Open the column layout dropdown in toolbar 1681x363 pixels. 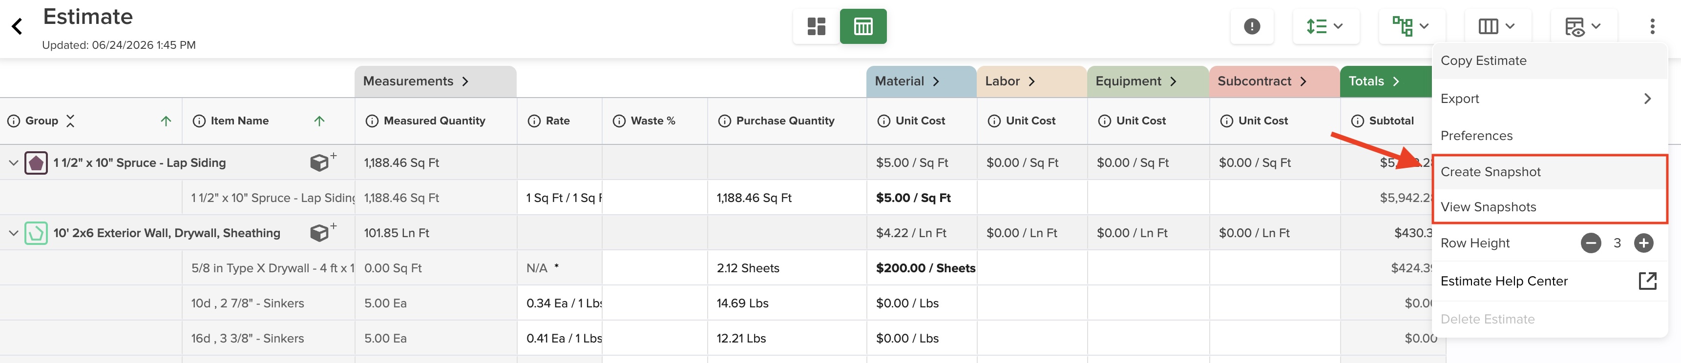pos(1496,27)
